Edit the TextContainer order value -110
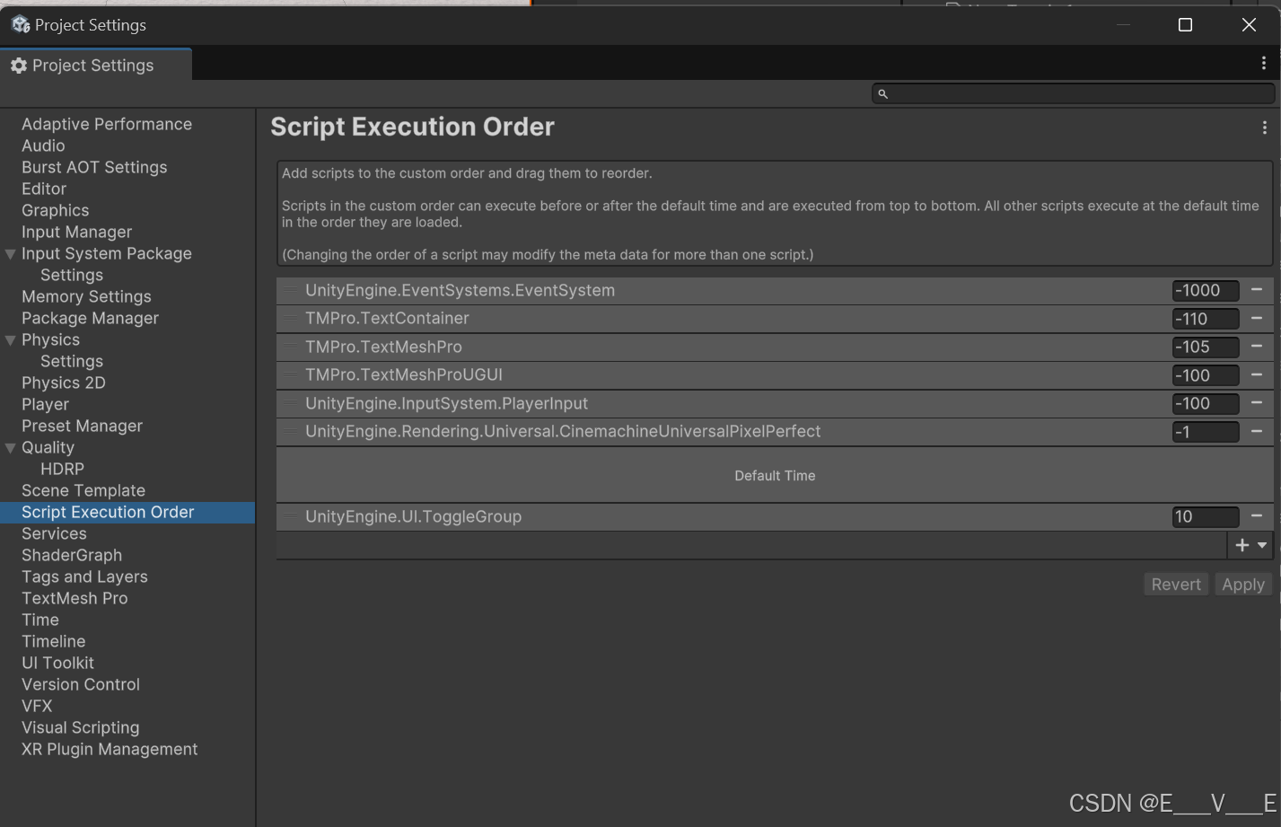 click(1206, 319)
